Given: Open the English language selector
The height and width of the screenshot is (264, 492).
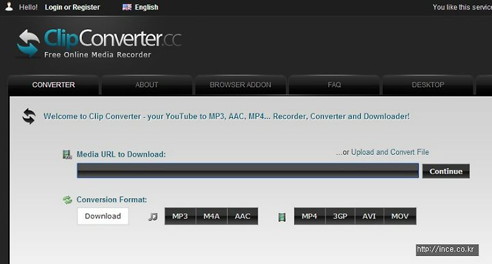Looking at the screenshot, I should coord(146,8).
